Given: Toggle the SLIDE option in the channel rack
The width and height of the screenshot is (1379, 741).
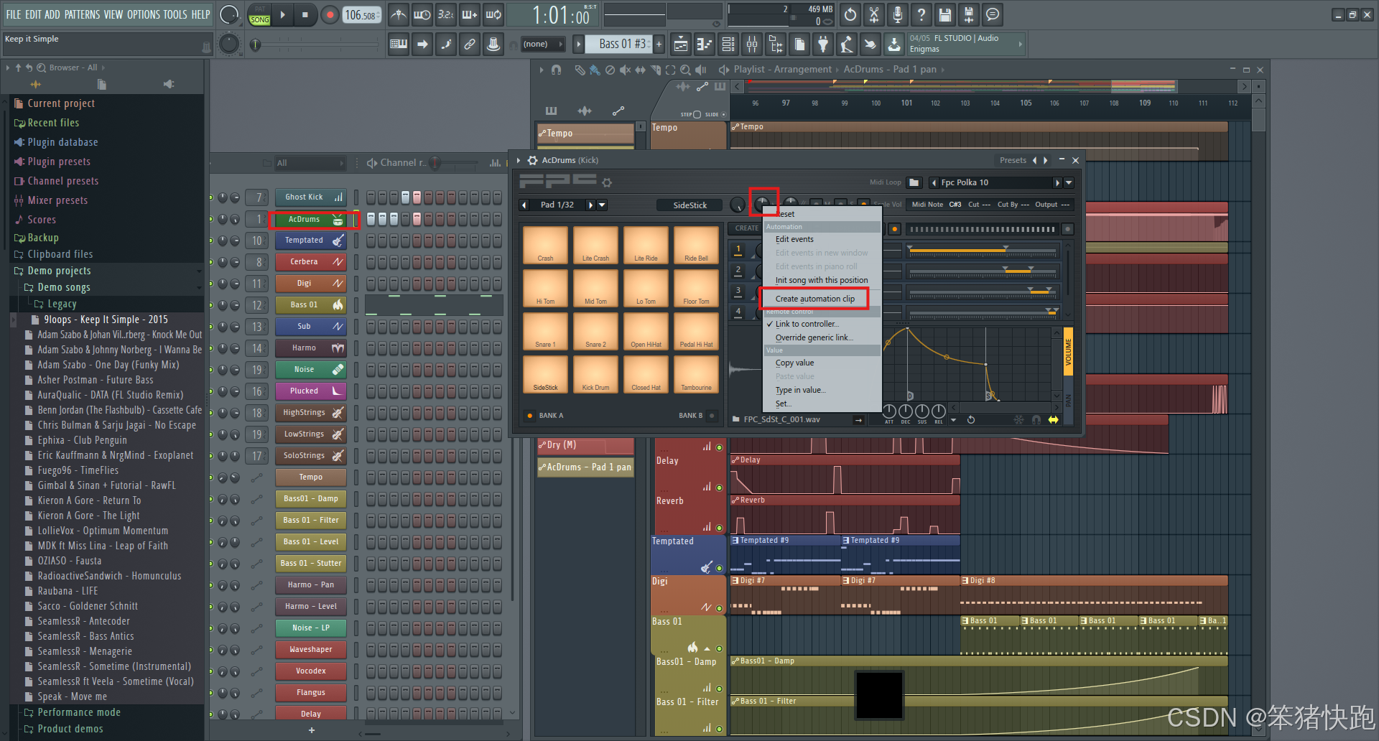Looking at the screenshot, I should click(x=724, y=115).
